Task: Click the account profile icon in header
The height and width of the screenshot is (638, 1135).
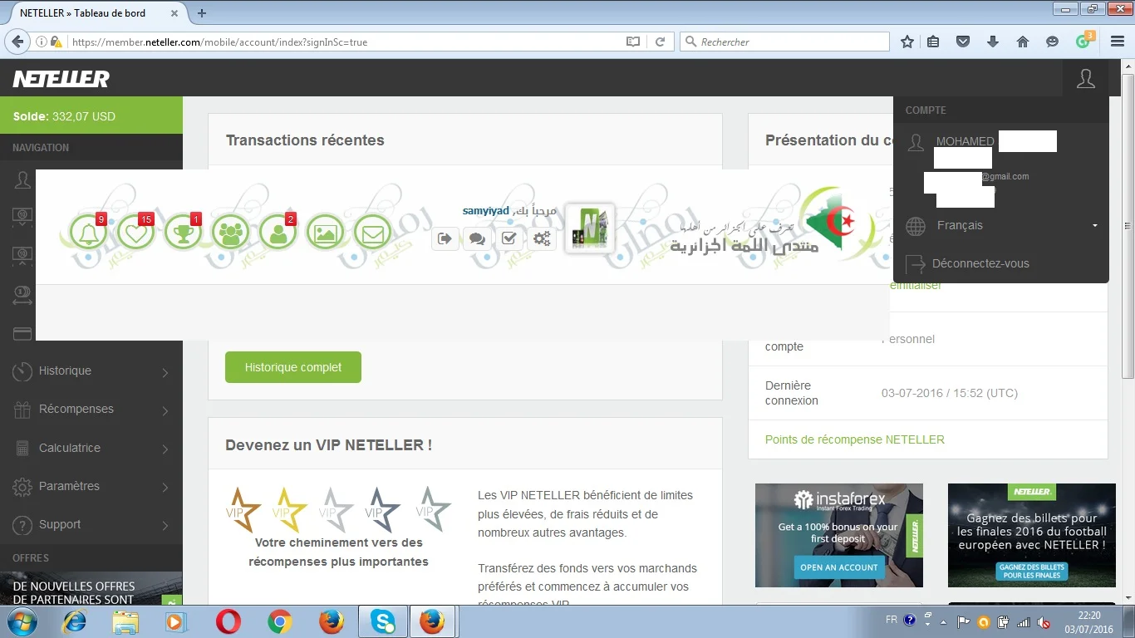Action: (1085, 79)
